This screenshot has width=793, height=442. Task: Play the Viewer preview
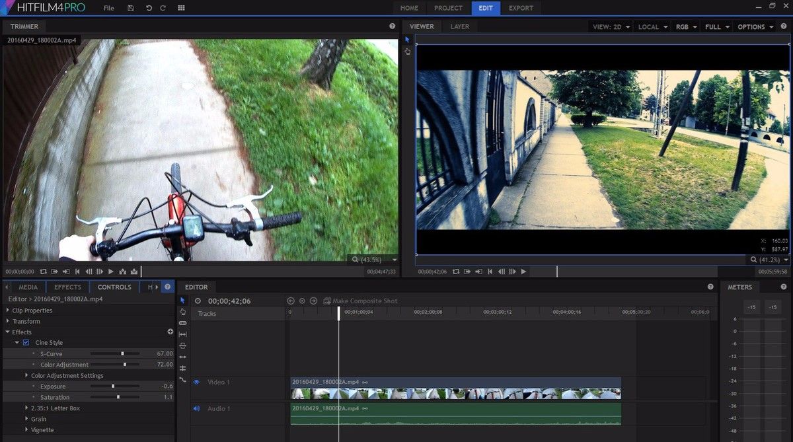pos(524,272)
